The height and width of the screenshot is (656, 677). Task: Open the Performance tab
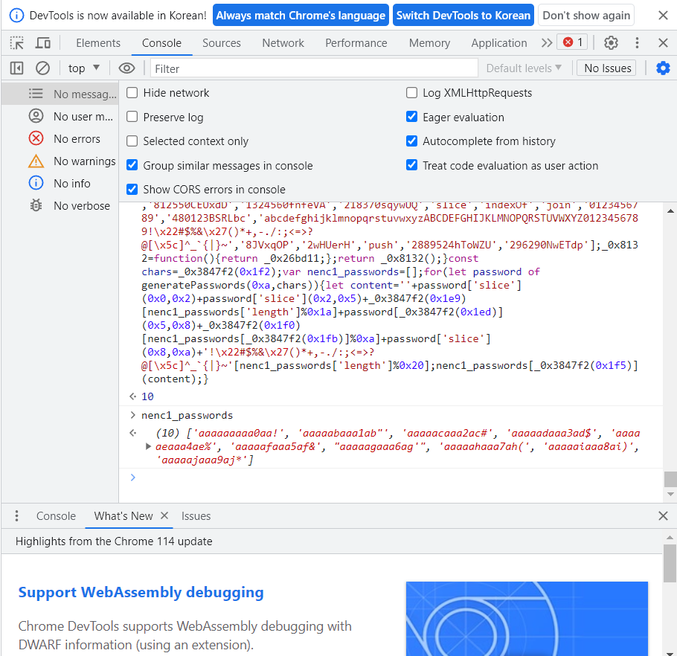coord(356,42)
